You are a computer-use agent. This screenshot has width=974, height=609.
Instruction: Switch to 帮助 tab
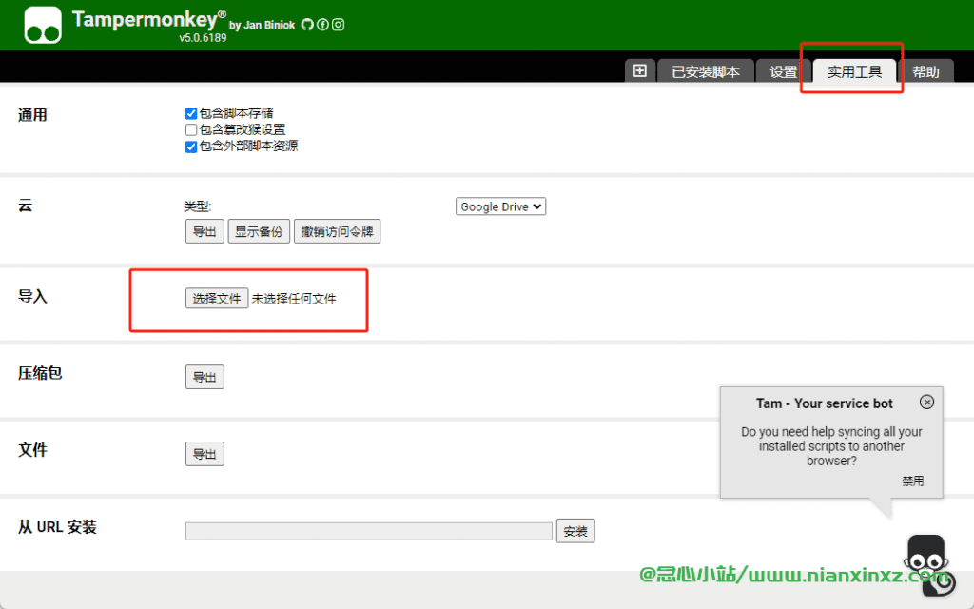(925, 71)
